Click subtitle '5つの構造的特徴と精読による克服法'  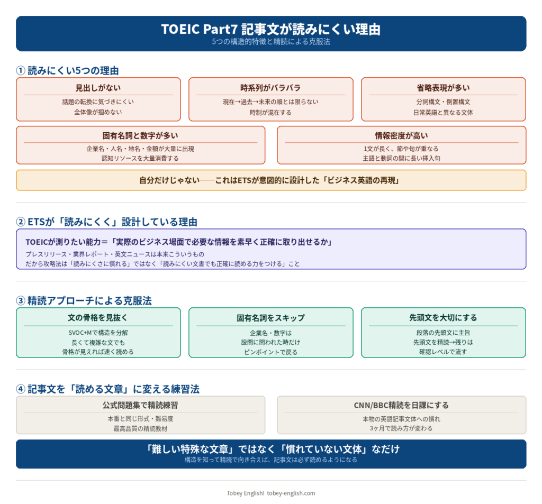270,42
